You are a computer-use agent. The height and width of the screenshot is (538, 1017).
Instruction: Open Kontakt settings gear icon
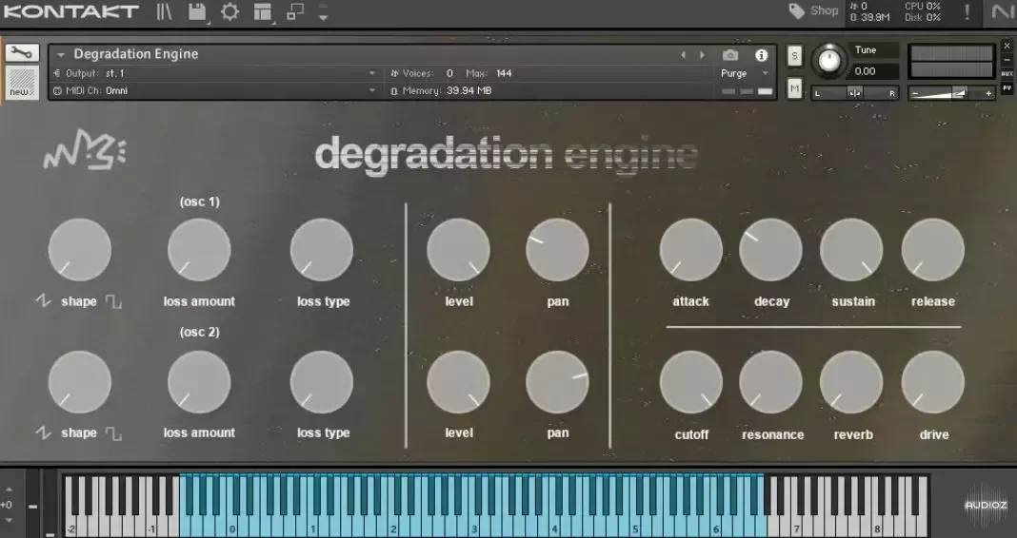(229, 11)
